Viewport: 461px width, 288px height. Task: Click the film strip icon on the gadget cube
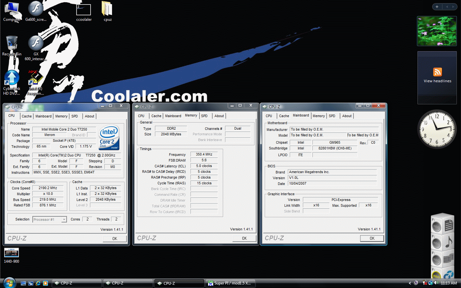click(x=449, y=258)
